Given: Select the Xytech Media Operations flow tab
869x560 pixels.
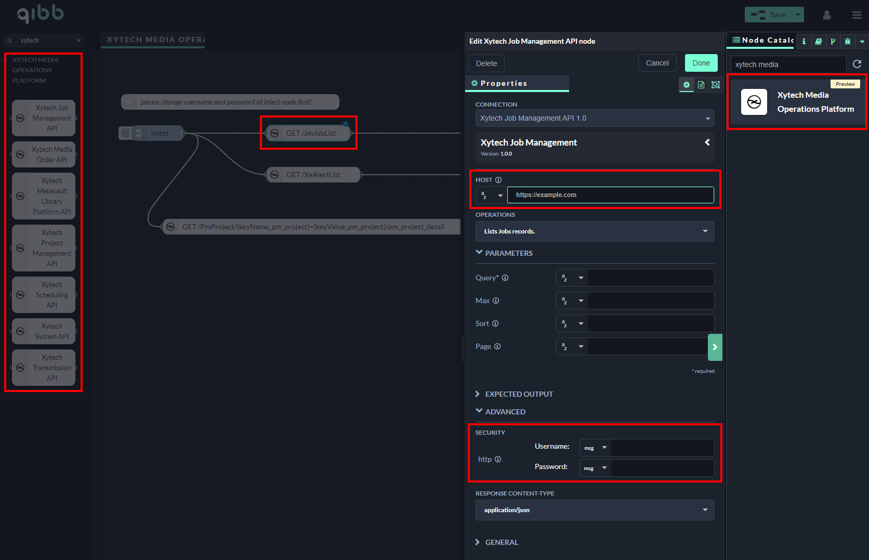Looking at the screenshot, I should coord(153,40).
